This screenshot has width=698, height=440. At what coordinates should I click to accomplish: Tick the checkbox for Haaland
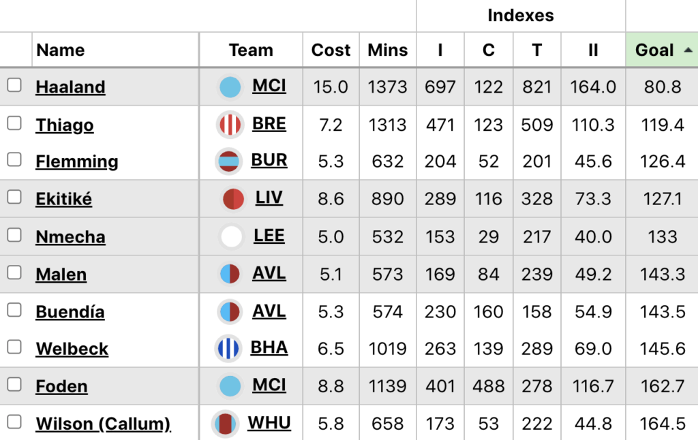14,86
